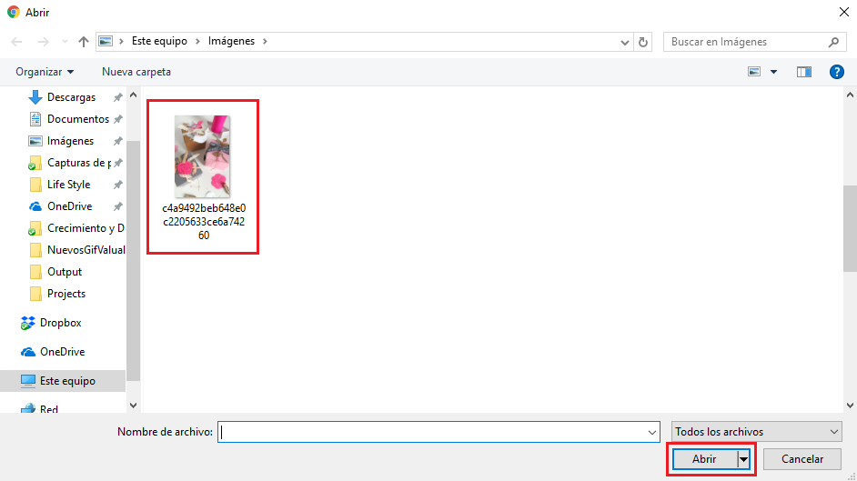The height and width of the screenshot is (481, 857).
Task: Open the Abrir button split arrow
Action: [x=743, y=459]
